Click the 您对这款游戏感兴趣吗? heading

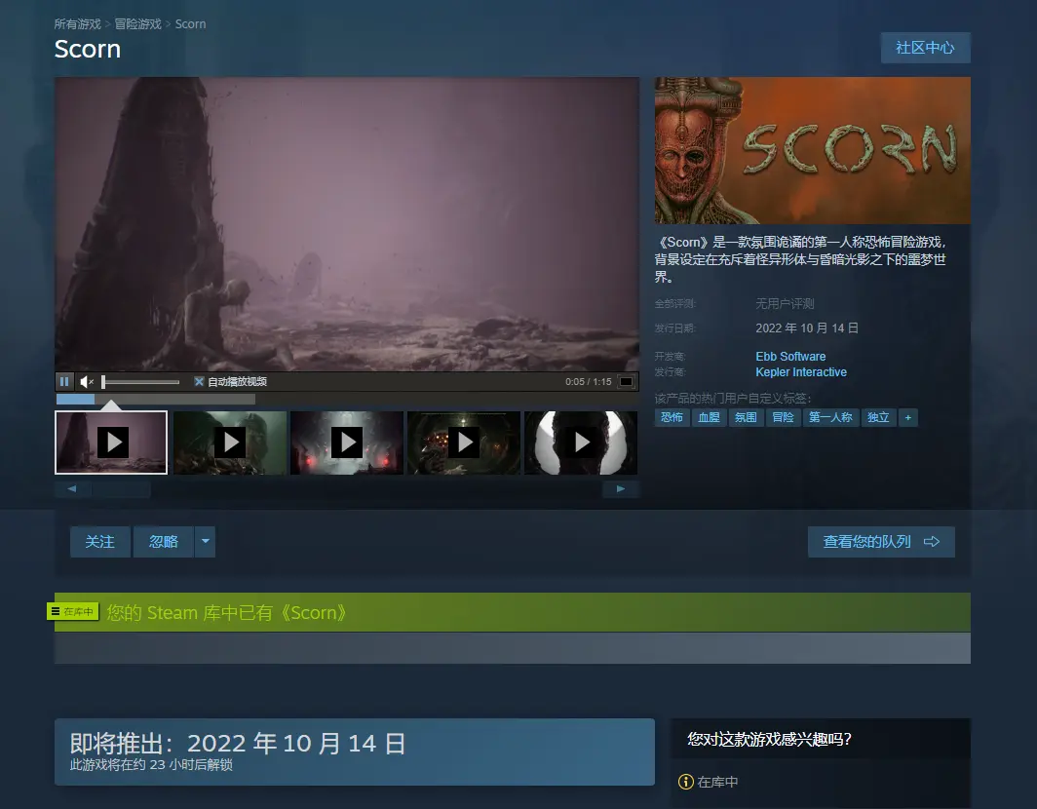click(769, 739)
